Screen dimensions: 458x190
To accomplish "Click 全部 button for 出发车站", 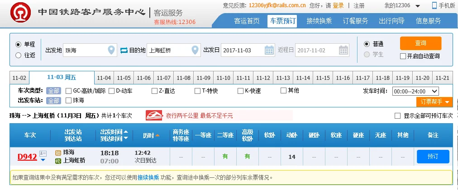I will point(53,101).
